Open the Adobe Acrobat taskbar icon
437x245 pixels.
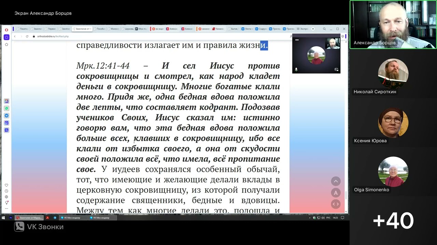[x=47, y=217]
